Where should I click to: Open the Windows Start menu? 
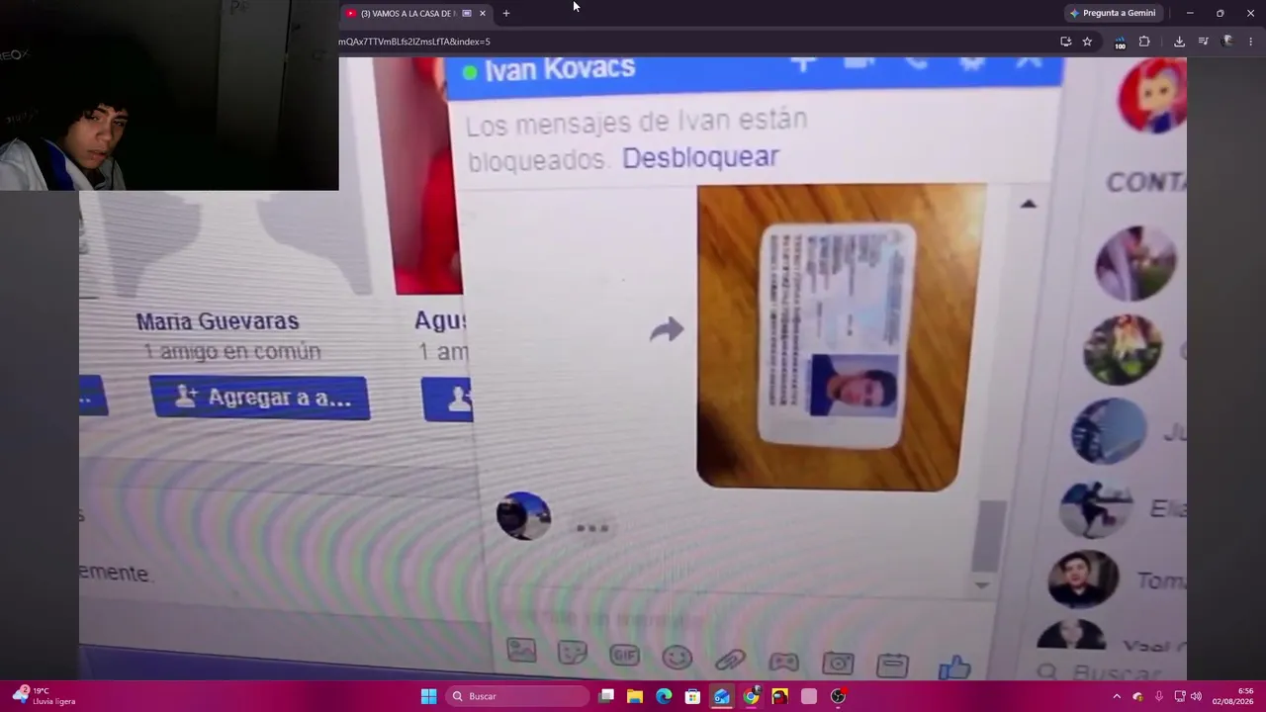click(x=428, y=696)
